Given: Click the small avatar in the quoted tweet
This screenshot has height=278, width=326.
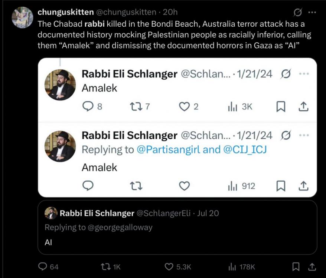Looking at the screenshot, I should click(x=51, y=213).
